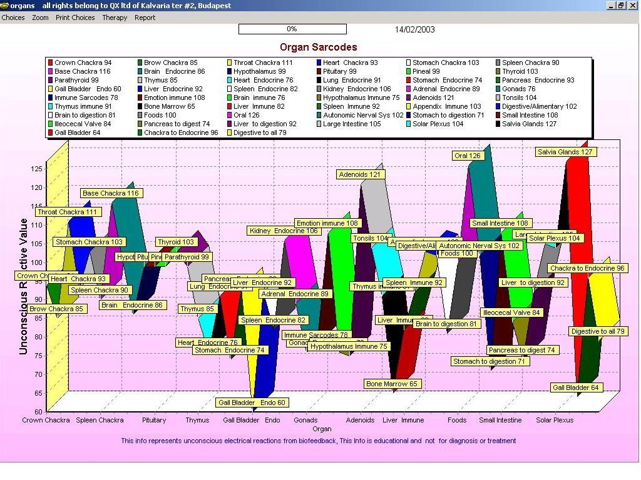
Task: Click the magenta swatch beside Oral 126 legend entry
Action: (229, 115)
